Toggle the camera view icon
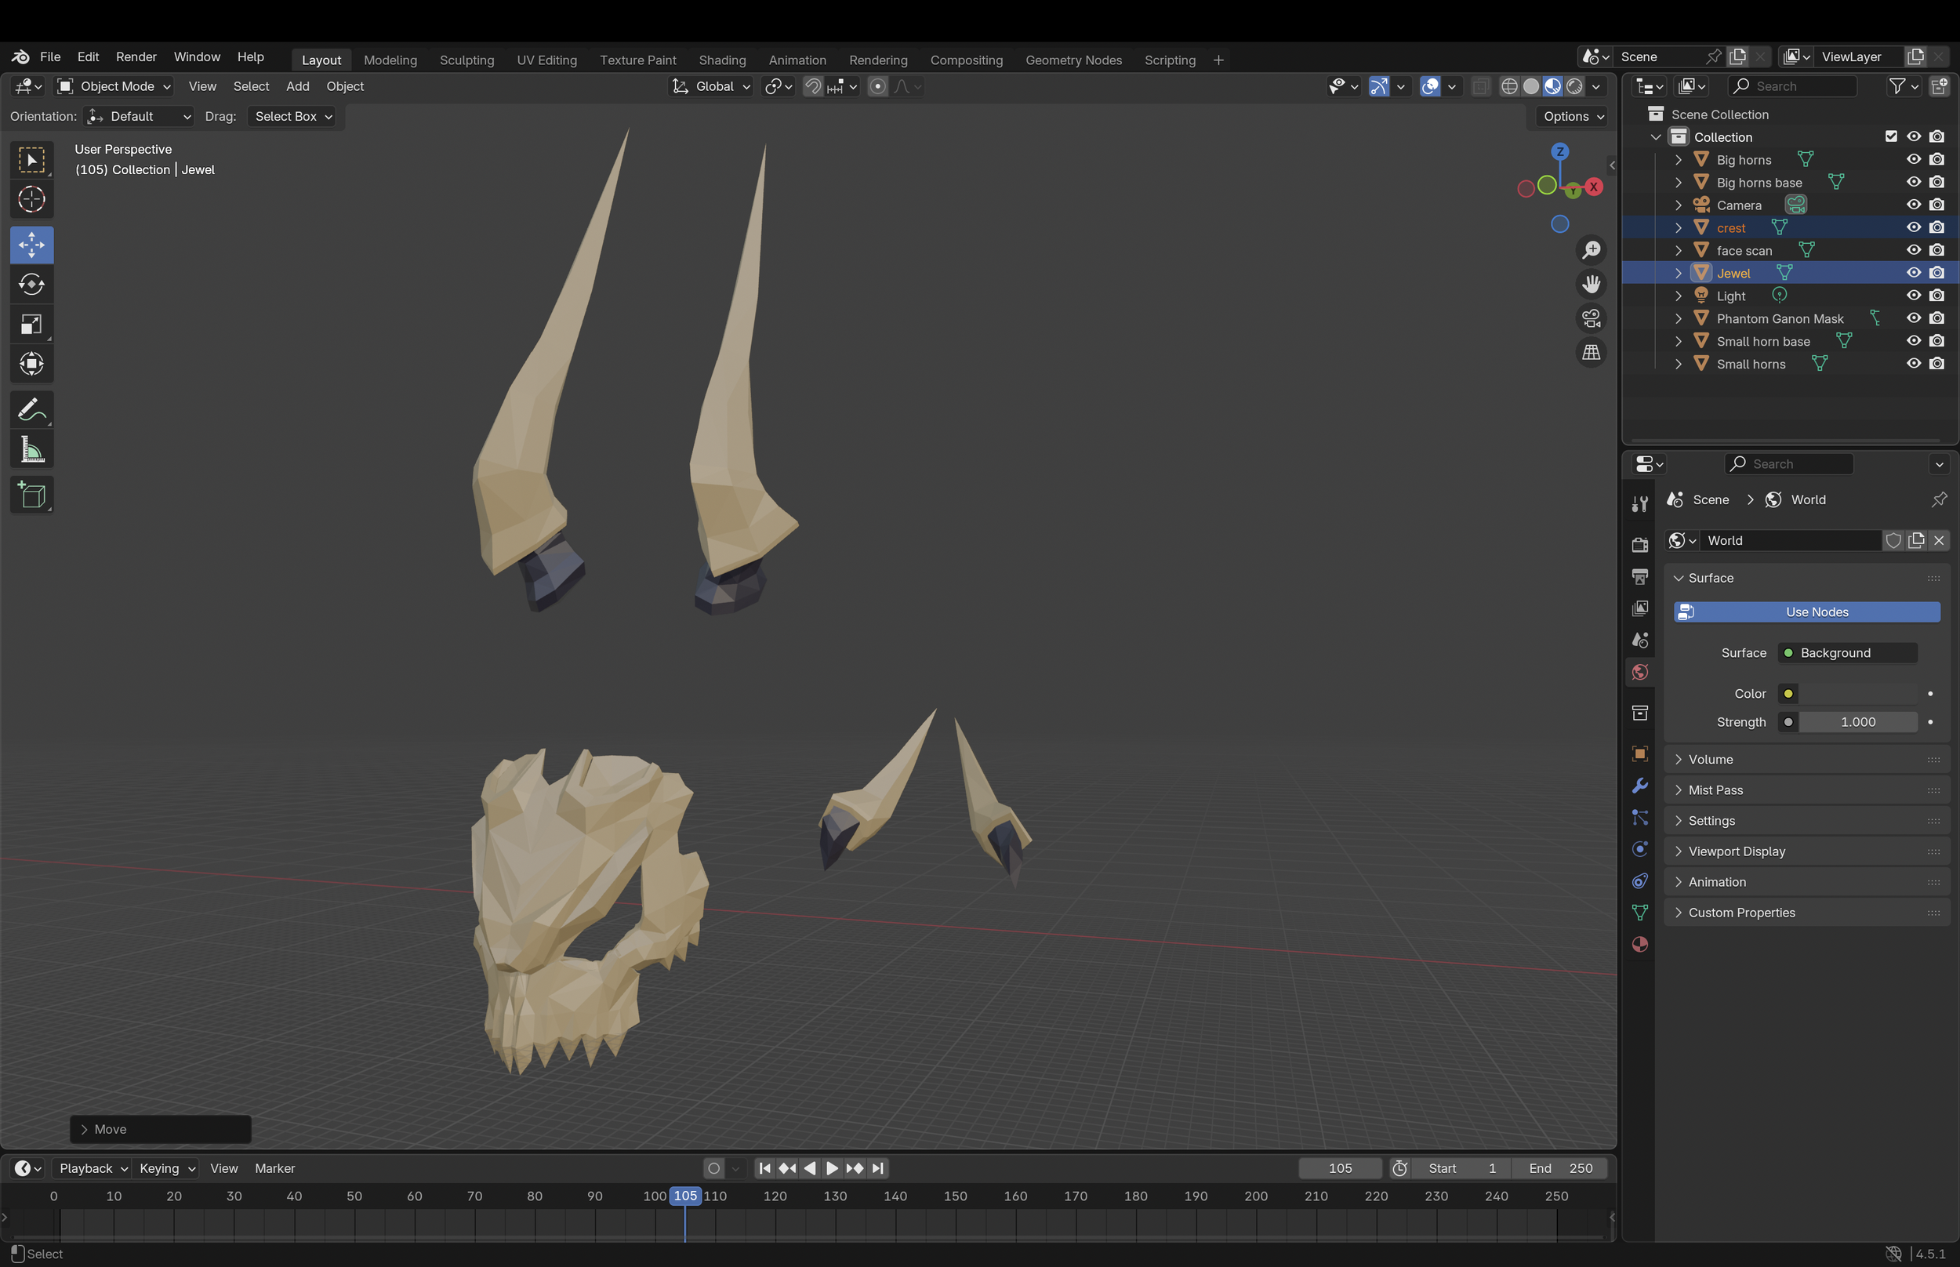 click(x=1591, y=318)
